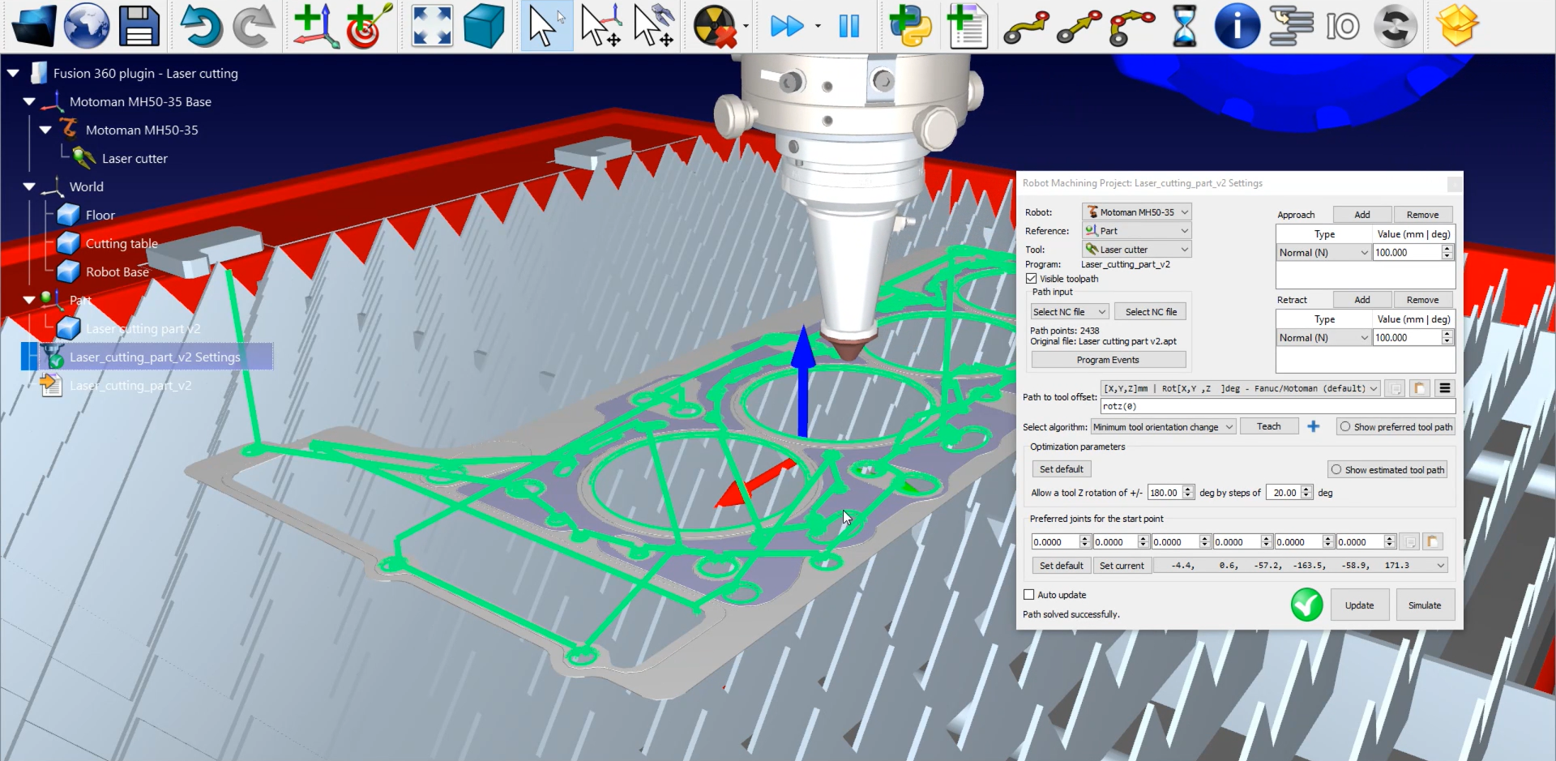Click the rotz(0) path offset field
Viewport: 1556px width, 761px height.
pos(1276,406)
